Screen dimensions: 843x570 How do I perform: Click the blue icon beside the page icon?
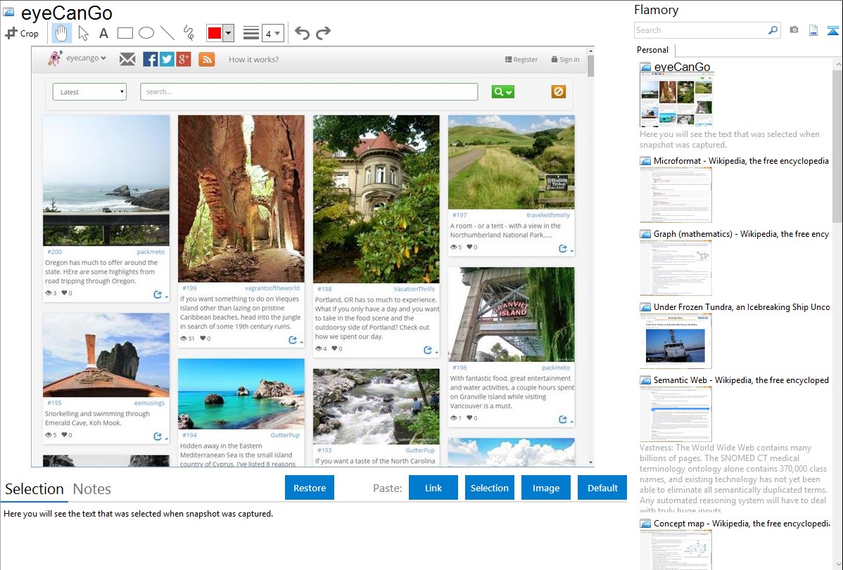pos(832,30)
